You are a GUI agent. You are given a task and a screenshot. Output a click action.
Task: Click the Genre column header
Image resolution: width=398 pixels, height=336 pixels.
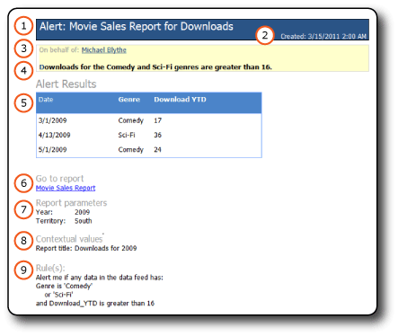129,100
